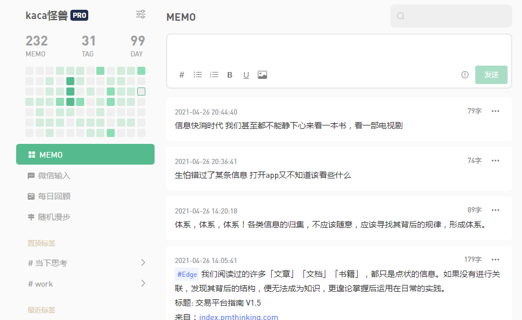Focus the search input field
Image resolution: width=522 pixels, height=320 pixels.
coord(452,16)
